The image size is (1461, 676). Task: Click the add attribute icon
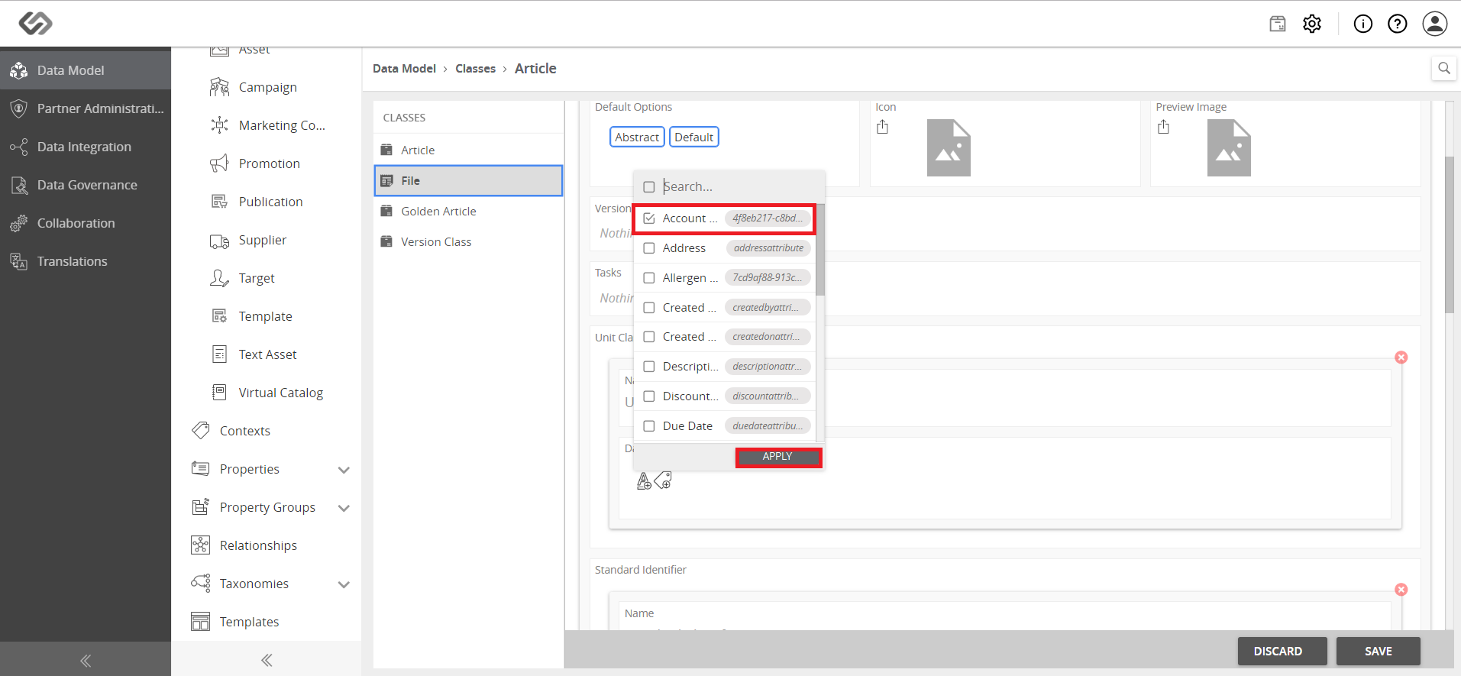click(644, 480)
